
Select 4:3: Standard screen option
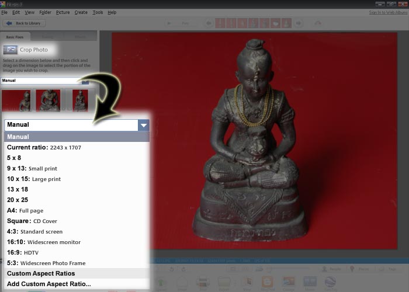pyautogui.click(x=77, y=231)
